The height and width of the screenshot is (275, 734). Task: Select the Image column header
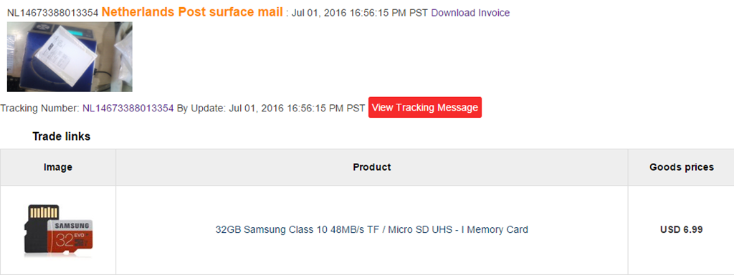pyautogui.click(x=58, y=167)
